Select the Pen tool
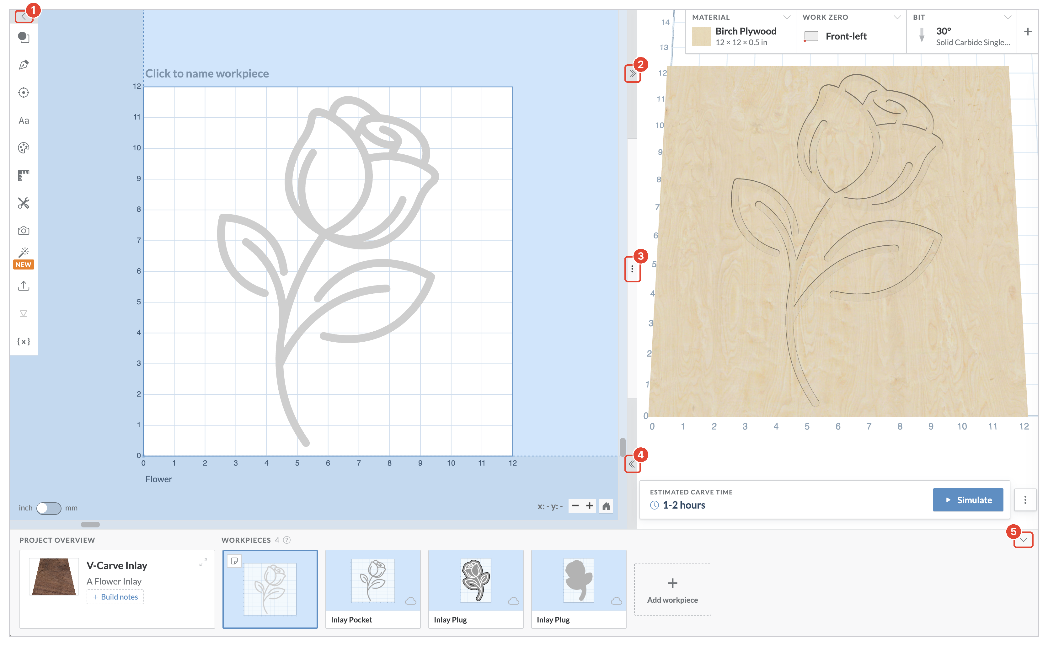Image resolution: width=1048 pixels, height=646 pixels. 24,65
